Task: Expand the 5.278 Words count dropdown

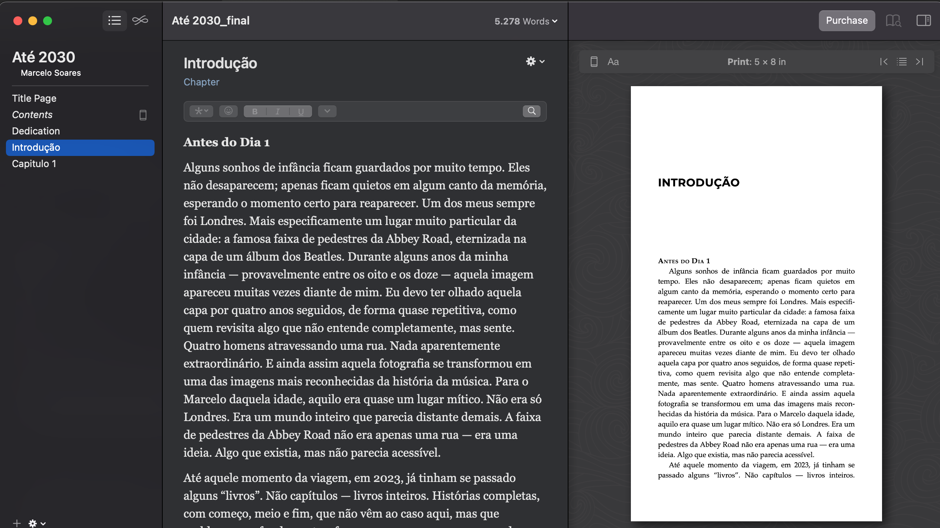Action: pos(525,21)
